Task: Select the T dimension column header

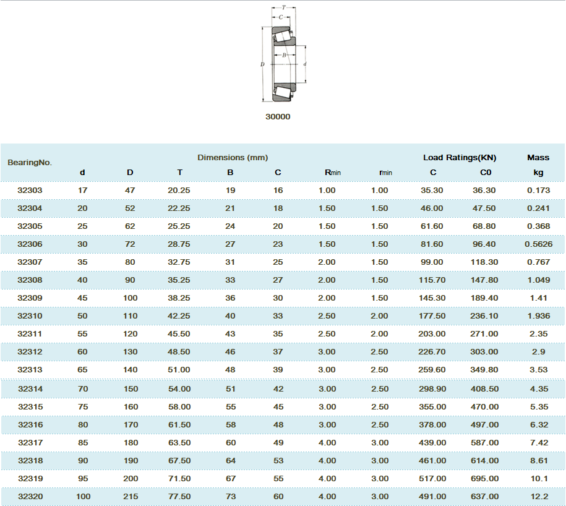Action: 179,173
